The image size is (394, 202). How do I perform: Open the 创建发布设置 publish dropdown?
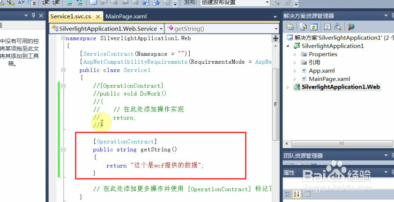[x=267, y=2]
